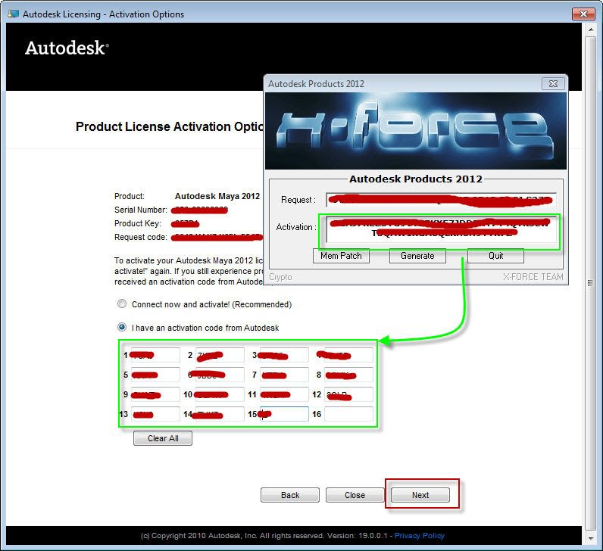Screen dimensions: 603x551
Task: Click the Quit button
Action: (x=495, y=256)
